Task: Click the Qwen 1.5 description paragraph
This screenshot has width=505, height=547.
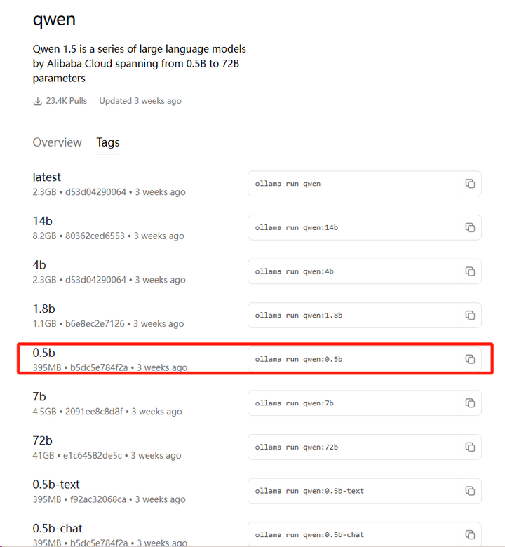Action: pyautogui.click(x=140, y=64)
